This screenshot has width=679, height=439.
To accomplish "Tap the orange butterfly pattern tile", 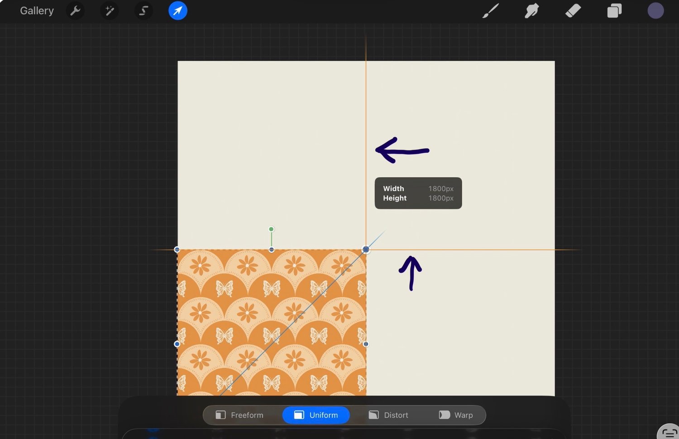I will (272, 323).
